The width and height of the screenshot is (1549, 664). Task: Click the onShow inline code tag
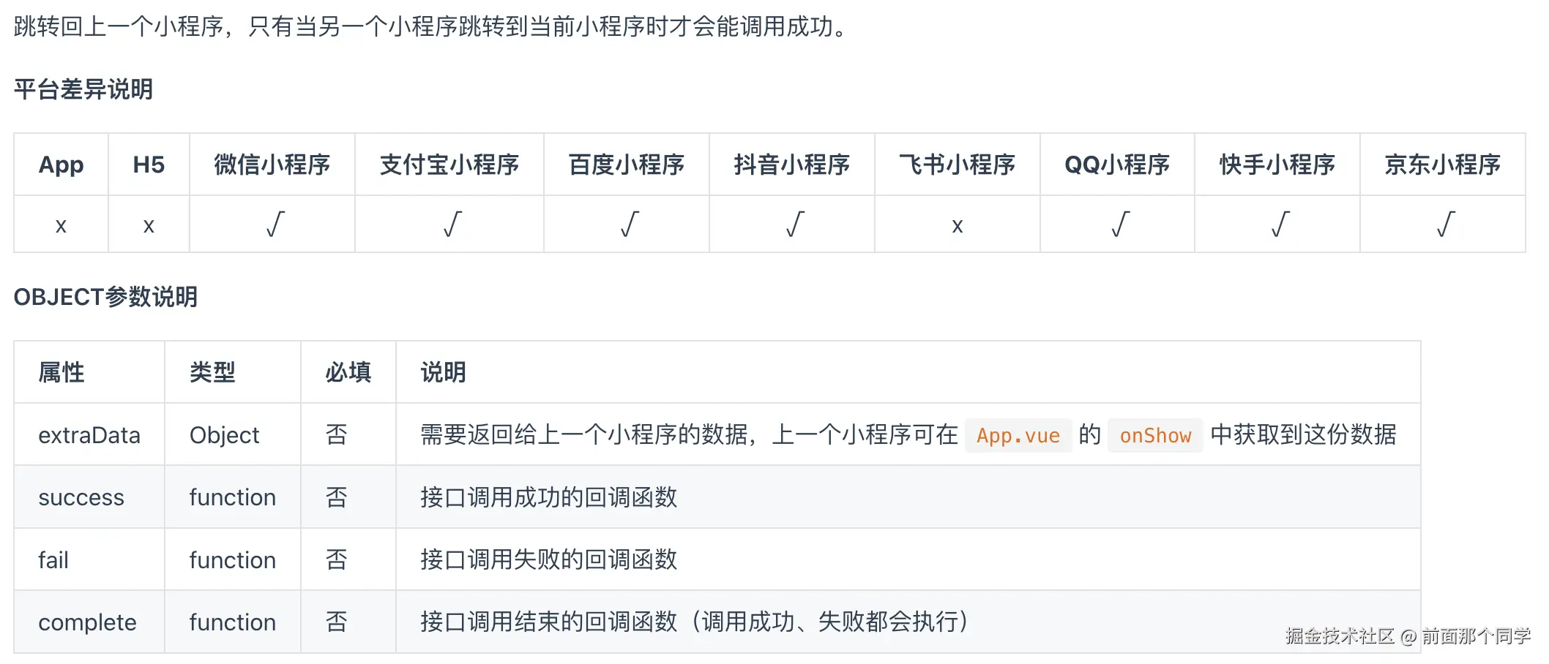coord(1155,436)
